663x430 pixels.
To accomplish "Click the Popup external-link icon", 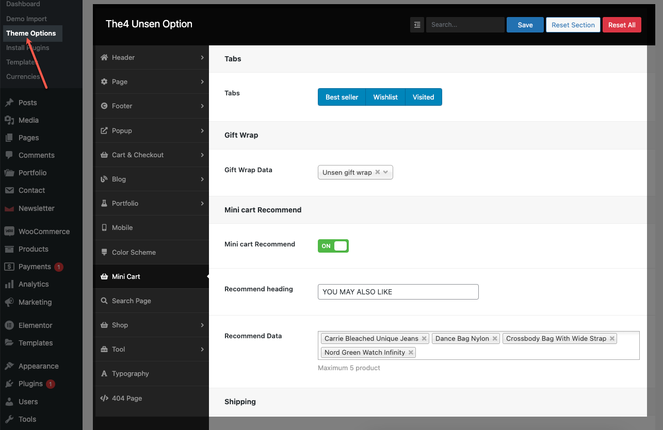I will (105, 130).
